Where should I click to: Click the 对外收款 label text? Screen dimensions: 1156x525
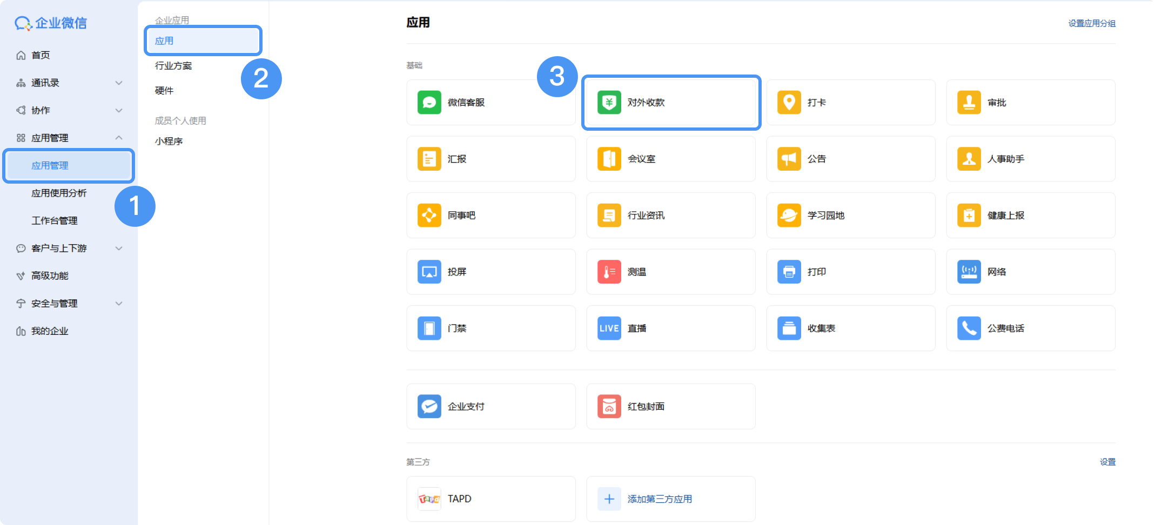(646, 103)
